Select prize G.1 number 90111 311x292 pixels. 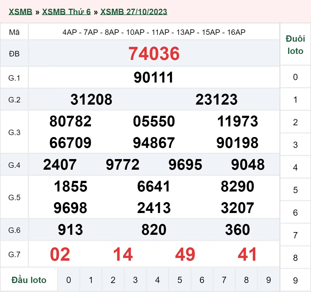[x=154, y=77]
